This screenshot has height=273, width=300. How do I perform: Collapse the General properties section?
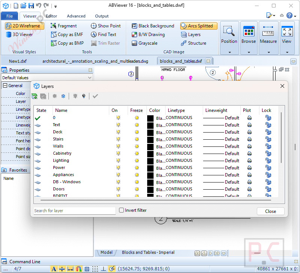[5, 86]
